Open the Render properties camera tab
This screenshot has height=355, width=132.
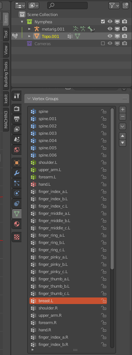tap(17, 109)
